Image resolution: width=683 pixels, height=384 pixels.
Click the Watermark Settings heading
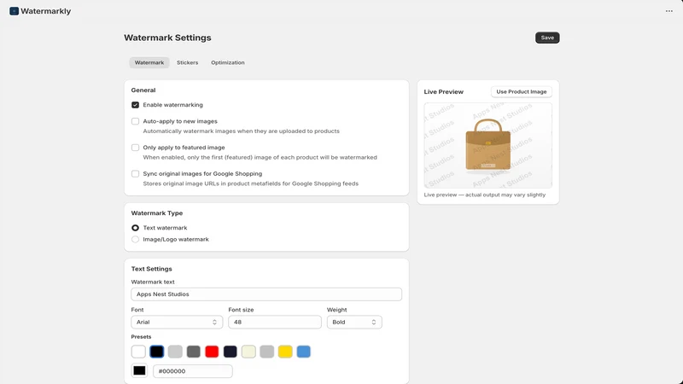click(167, 38)
